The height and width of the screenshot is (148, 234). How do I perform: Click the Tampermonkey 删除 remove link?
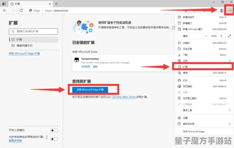95,67
